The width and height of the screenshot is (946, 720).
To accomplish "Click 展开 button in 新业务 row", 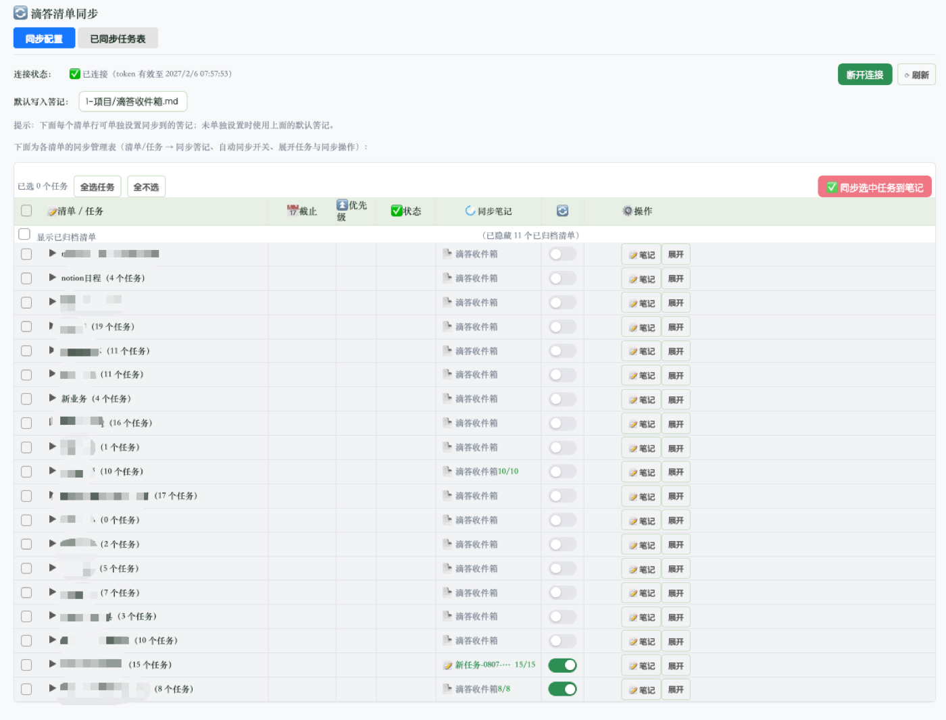I will 676,400.
